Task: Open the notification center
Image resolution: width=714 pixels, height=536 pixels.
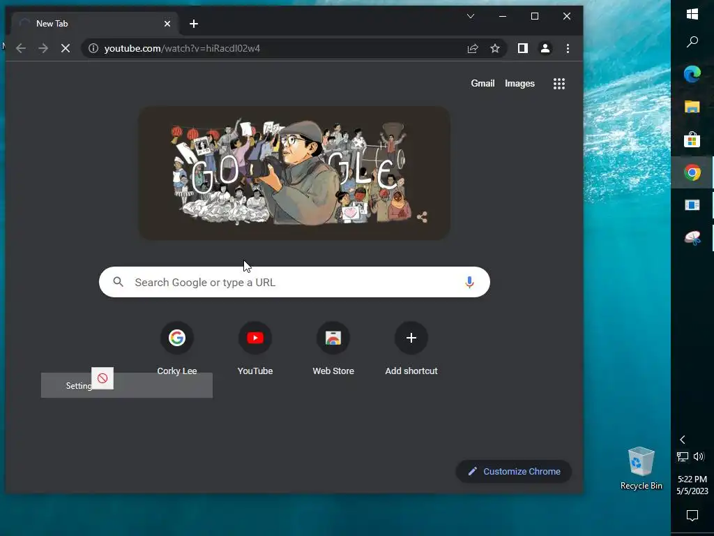Action: coord(692,516)
